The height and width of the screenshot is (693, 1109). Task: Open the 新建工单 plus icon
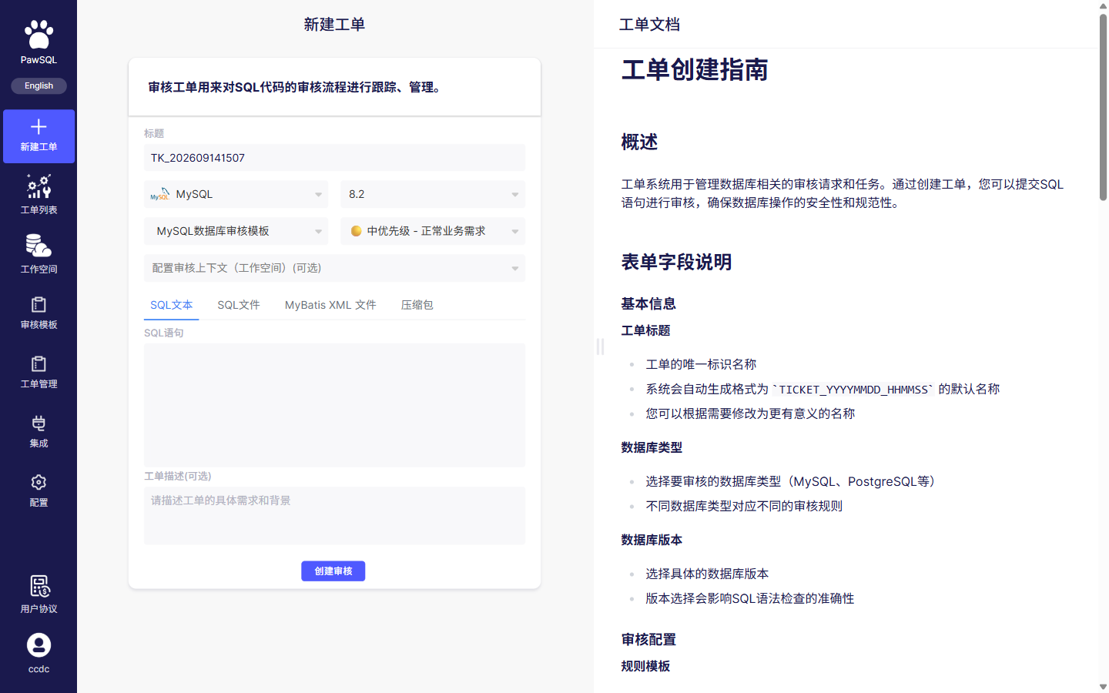coord(39,126)
